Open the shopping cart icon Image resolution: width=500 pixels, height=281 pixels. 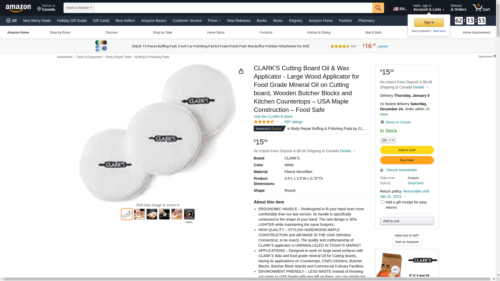481,8
